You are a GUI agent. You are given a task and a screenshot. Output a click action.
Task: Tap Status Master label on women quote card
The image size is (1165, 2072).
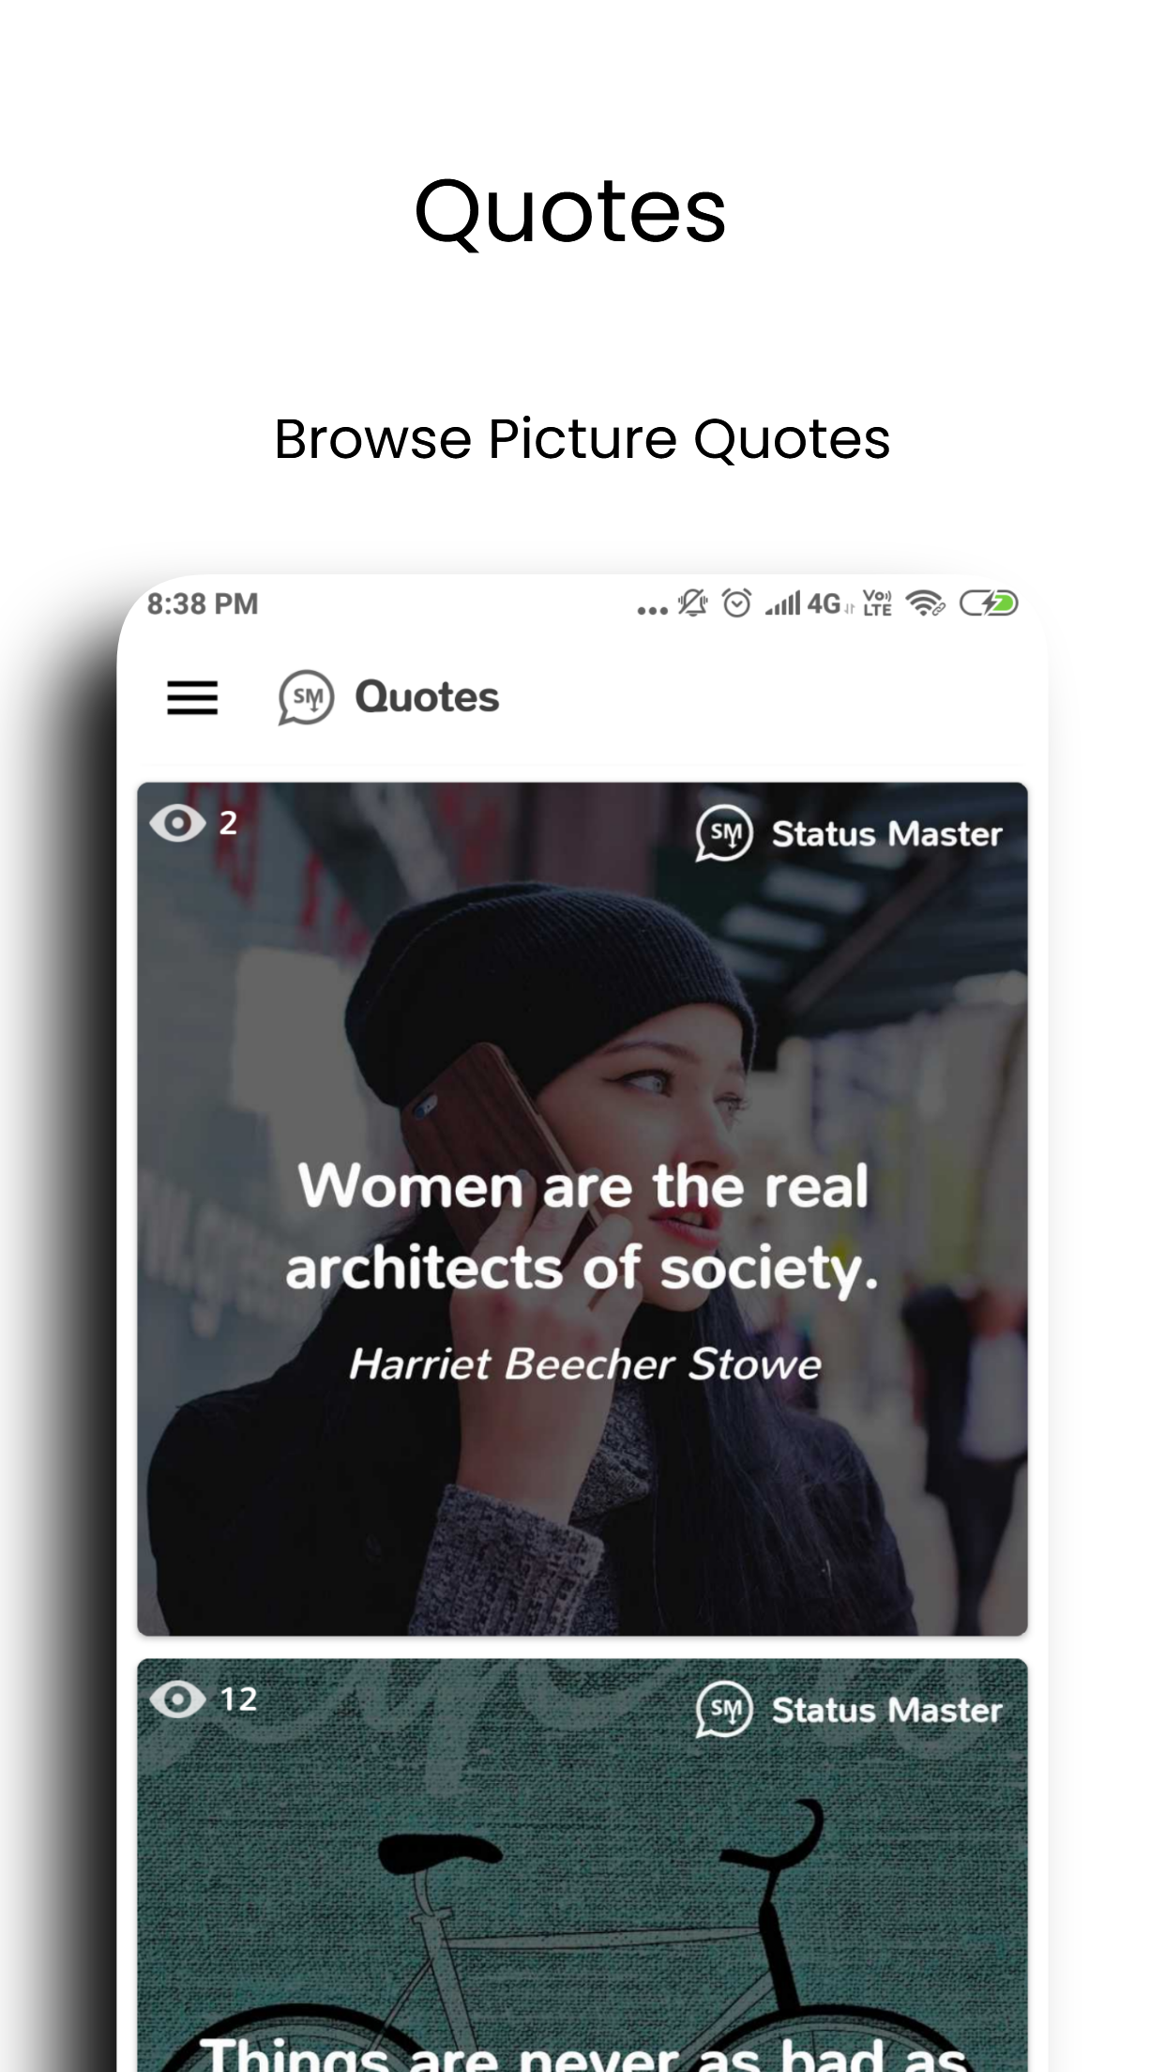886,834
